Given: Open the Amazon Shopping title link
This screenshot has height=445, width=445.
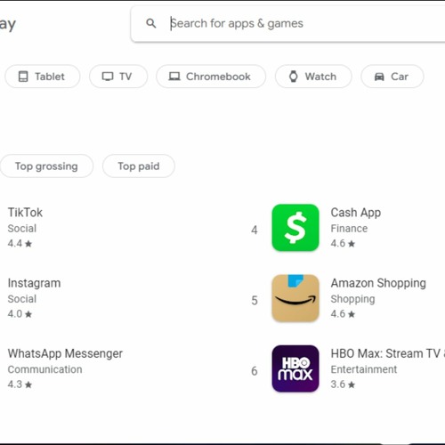Looking at the screenshot, I should pyautogui.click(x=378, y=283).
